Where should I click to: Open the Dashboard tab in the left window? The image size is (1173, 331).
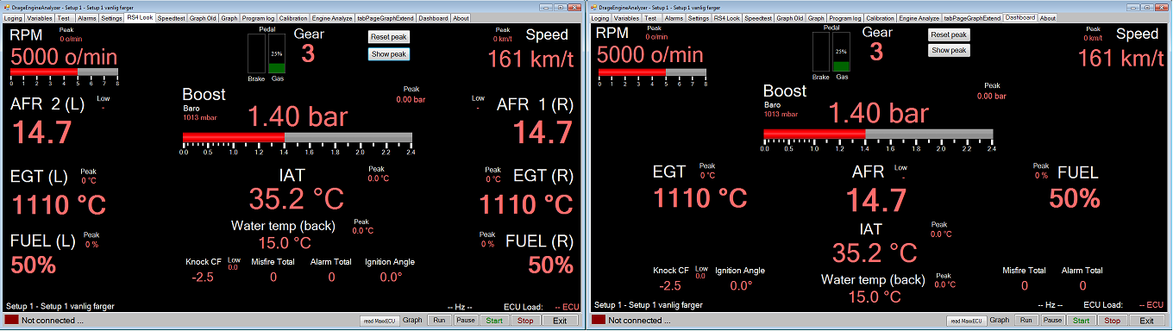[434, 17]
